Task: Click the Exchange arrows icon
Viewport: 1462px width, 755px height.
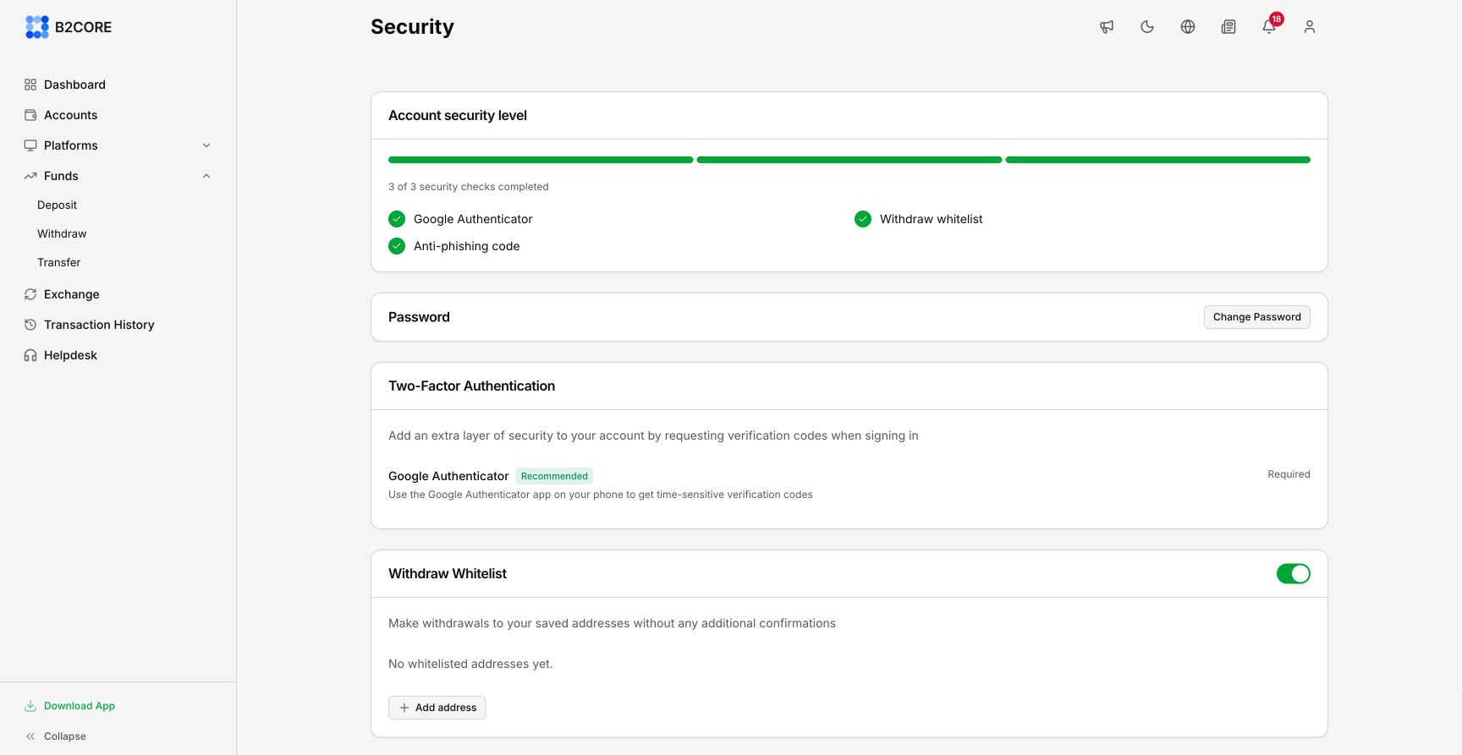Action: 30,294
